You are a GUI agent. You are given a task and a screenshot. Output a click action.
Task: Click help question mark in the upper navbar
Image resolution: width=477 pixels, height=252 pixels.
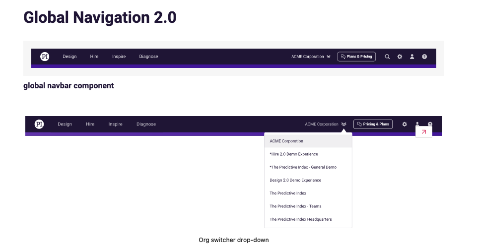click(424, 57)
